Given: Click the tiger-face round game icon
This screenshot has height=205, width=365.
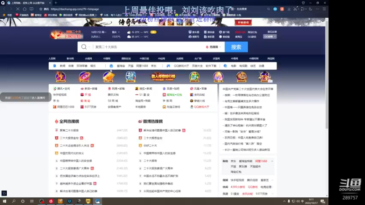Looking at the screenshot, I should [x=241, y=77].
